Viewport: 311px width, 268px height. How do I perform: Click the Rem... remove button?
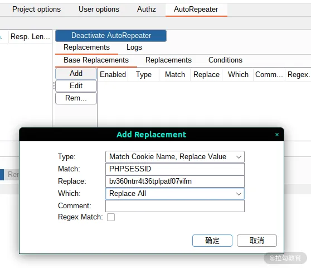coord(76,98)
